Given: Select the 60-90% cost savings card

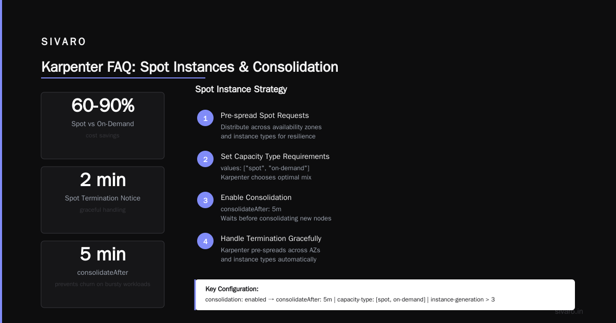Looking at the screenshot, I should pos(103,126).
